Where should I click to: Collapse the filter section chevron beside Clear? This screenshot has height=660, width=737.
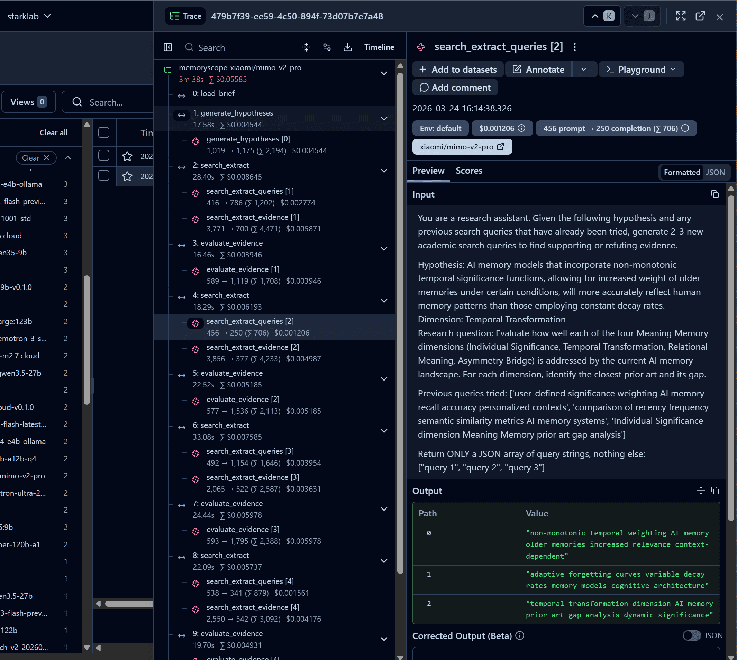point(68,158)
